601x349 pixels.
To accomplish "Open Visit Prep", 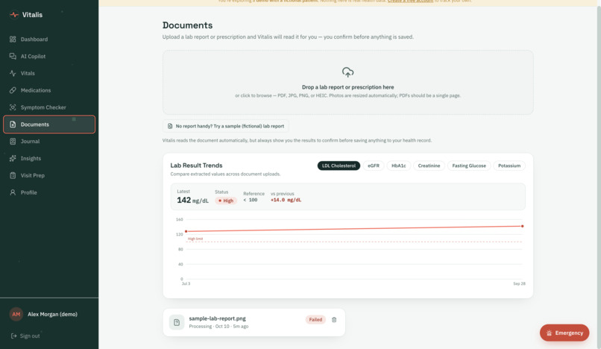I will [49, 175].
